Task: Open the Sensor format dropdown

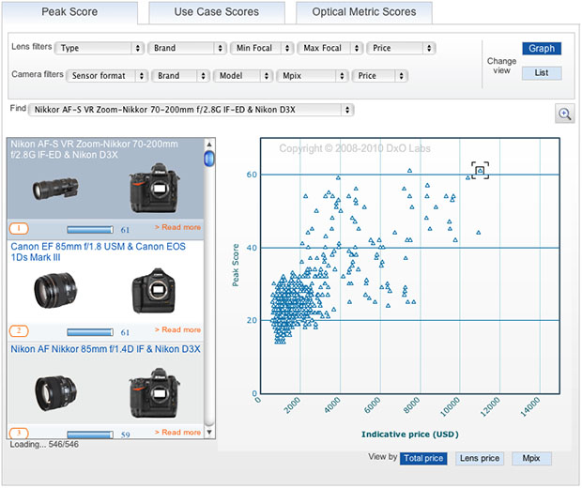Action: coord(107,76)
